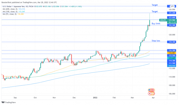Click the Nov month axis label

(54, 98)
